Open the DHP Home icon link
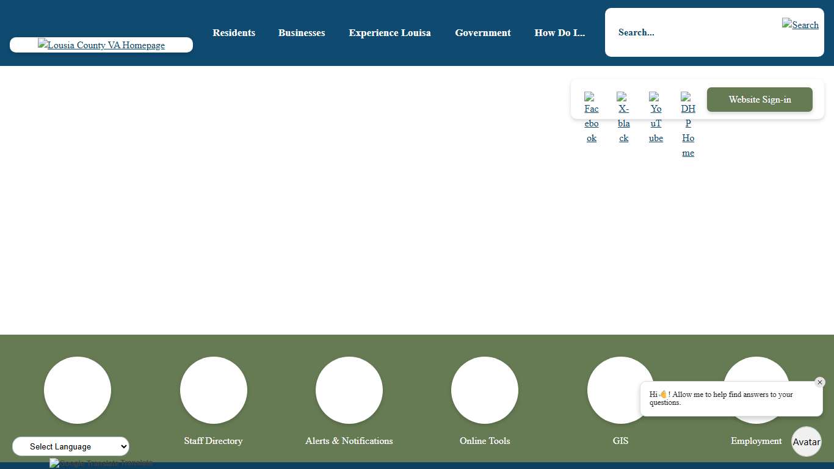 pos(688,125)
